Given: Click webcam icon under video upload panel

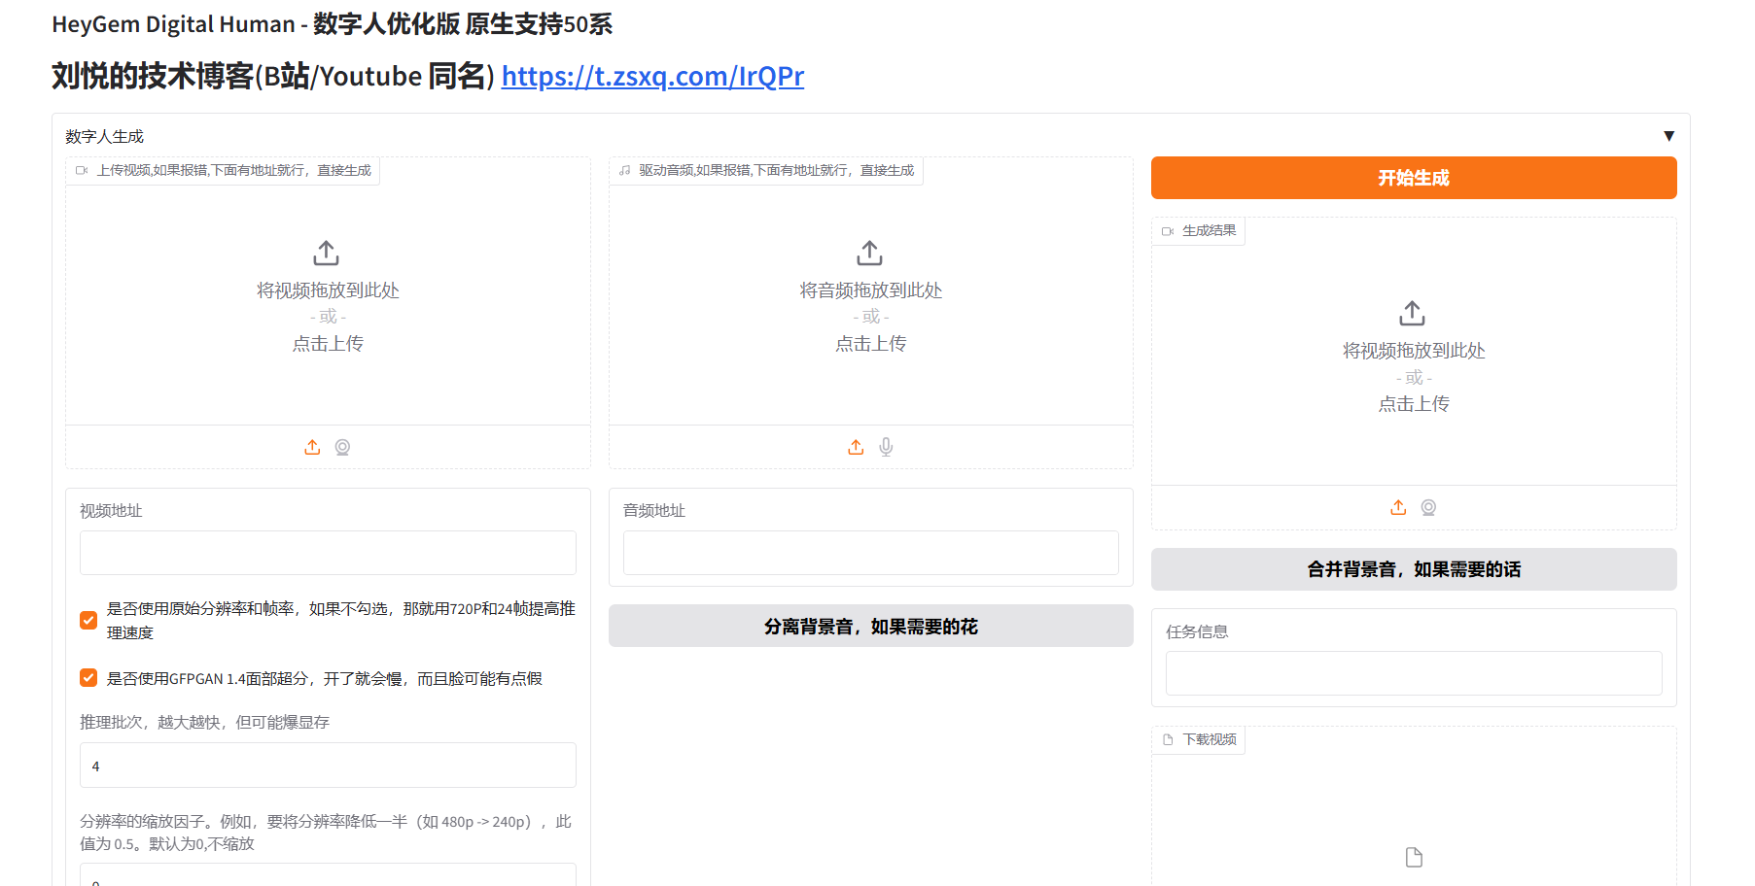Looking at the screenshot, I should click(342, 447).
